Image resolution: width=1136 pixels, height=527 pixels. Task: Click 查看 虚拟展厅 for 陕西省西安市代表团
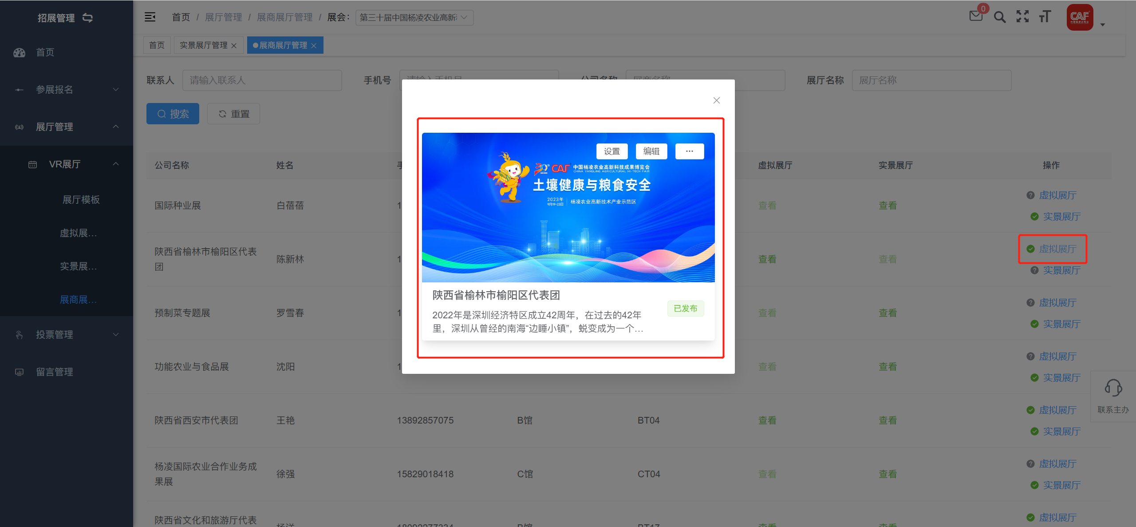[x=767, y=420]
